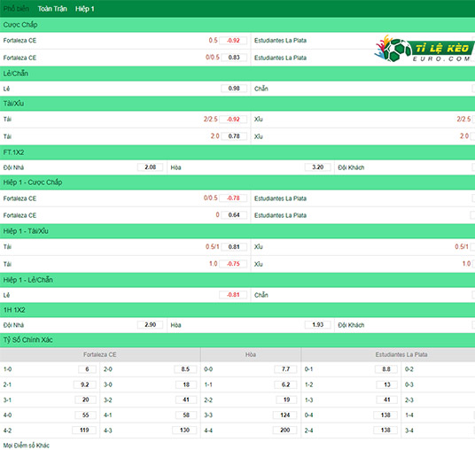
Task: Choose correct score 4-1 odds 58
Action: click(x=186, y=415)
